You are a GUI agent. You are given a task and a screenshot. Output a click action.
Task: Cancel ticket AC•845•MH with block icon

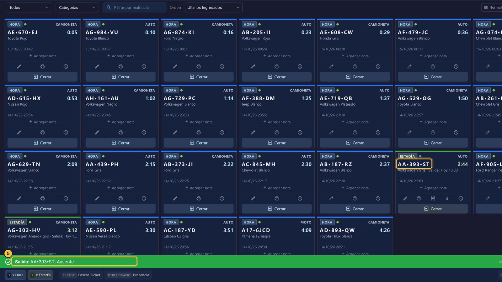[x=300, y=198]
